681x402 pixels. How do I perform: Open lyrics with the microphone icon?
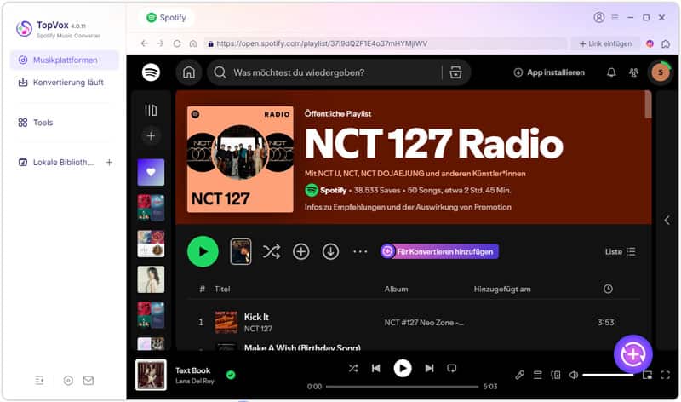[519, 375]
